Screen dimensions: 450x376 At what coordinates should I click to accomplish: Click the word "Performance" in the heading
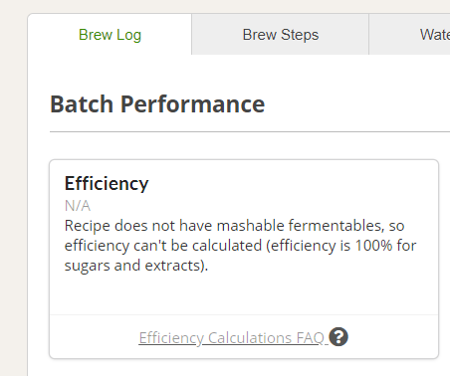coord(192,104)
